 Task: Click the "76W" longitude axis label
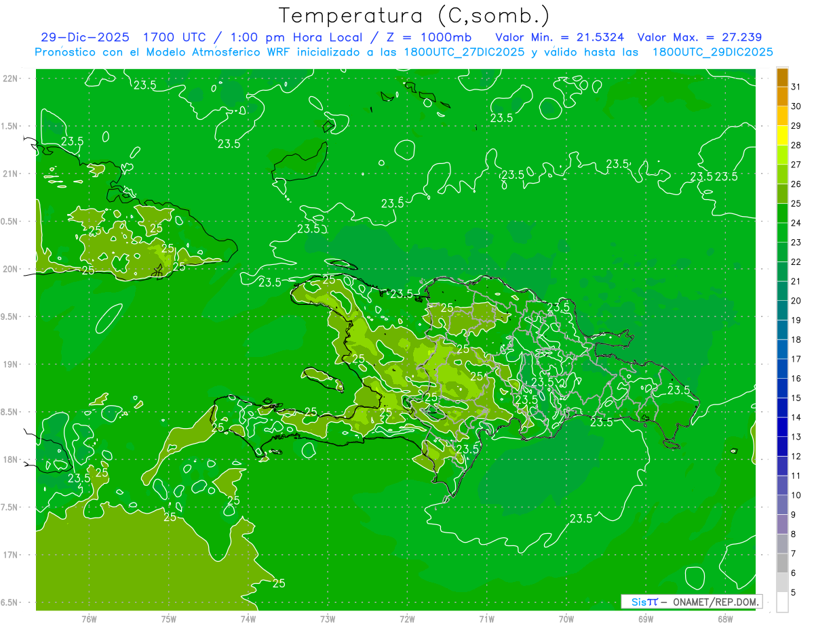(x=89, y=619)
